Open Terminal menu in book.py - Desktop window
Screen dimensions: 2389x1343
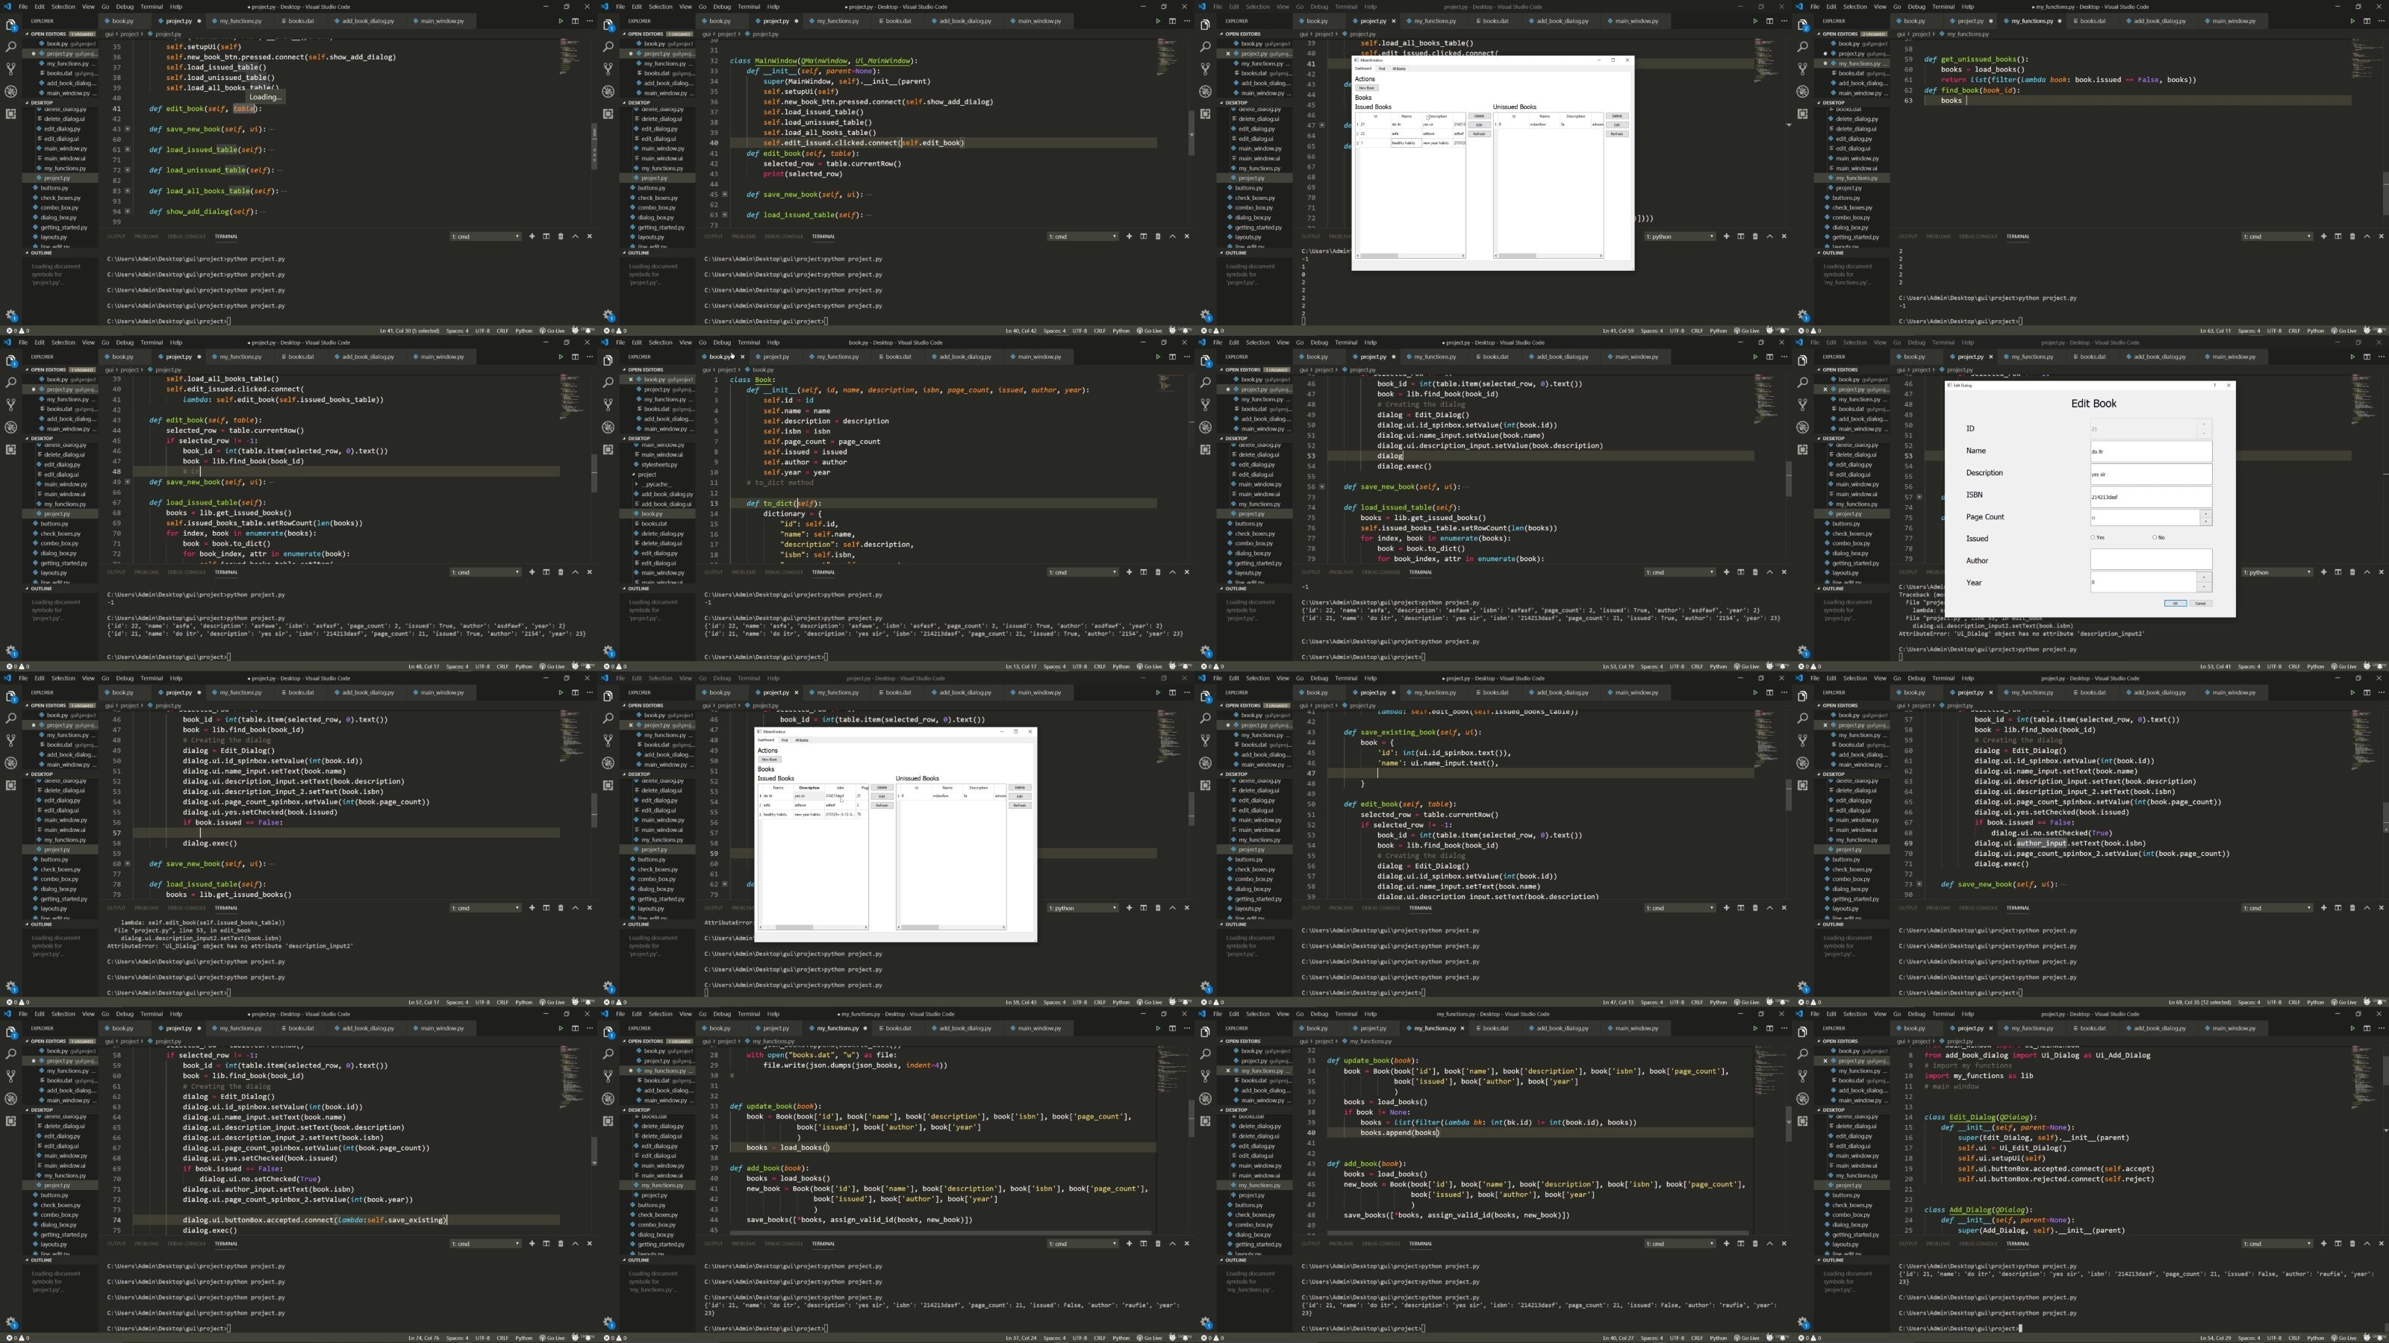click(748, 342)
